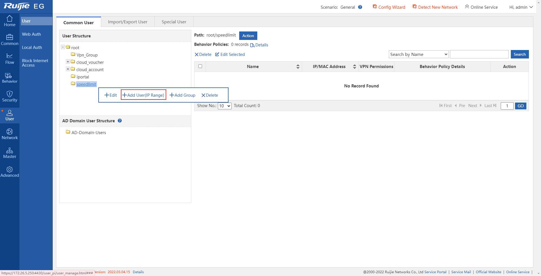Go to Pre page
Screen dimensions: 541x276
coord(460,106)
